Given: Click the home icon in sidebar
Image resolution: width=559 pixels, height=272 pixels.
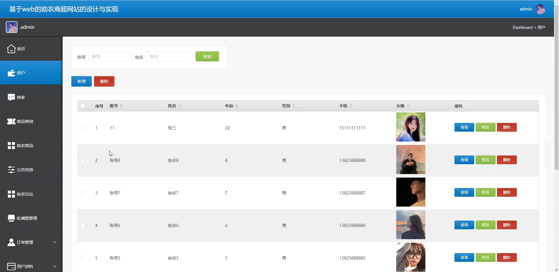Looking at the screenshot, I should pyautogui.click(x=11, y=49).
